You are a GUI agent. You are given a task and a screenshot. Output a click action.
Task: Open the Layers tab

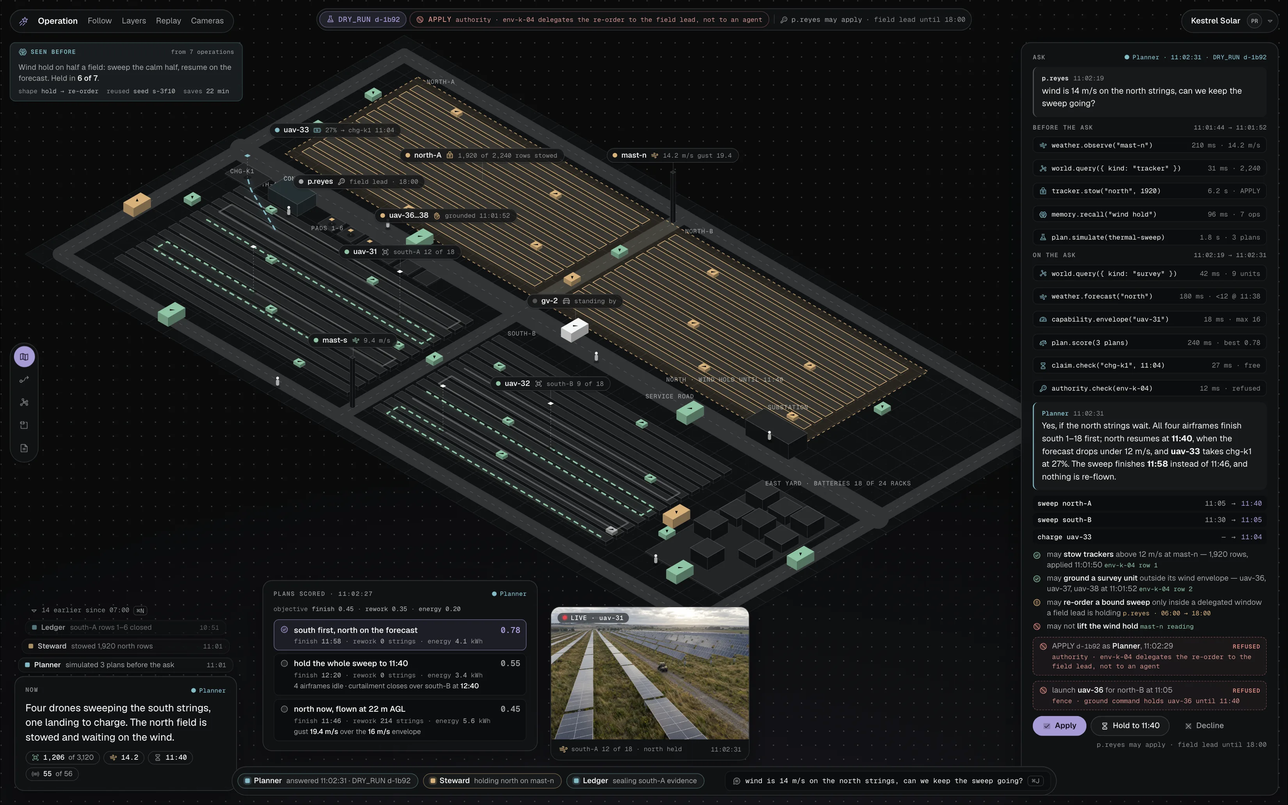[x=133, y=21]
